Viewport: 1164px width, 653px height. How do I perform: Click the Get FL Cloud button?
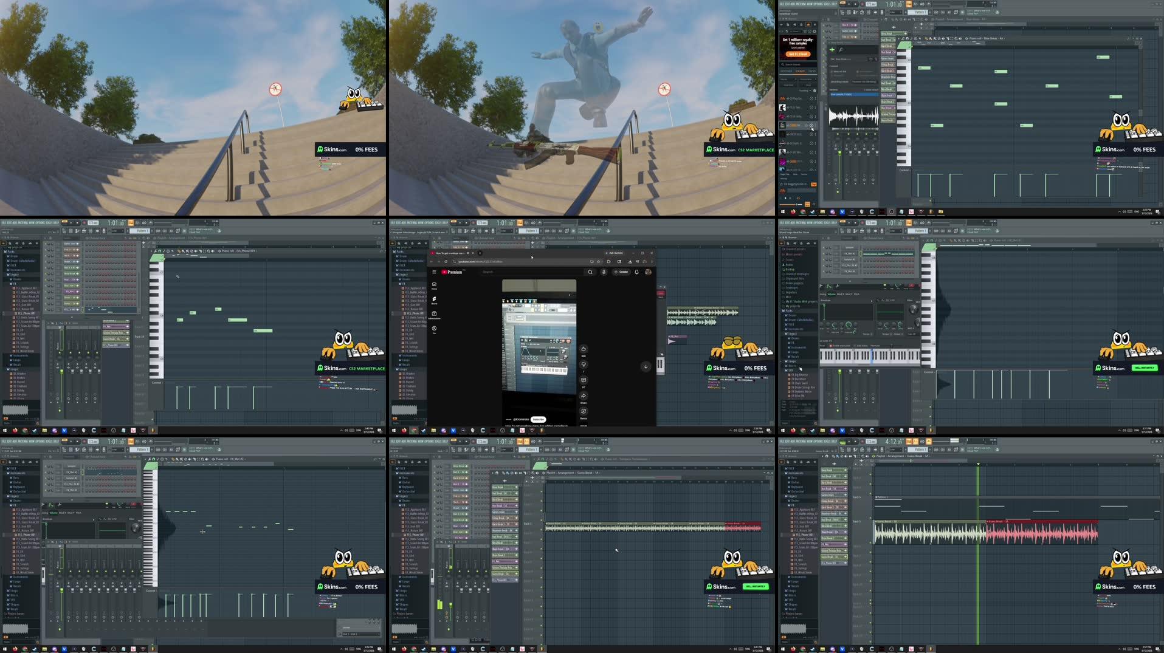tap(798, 54)
